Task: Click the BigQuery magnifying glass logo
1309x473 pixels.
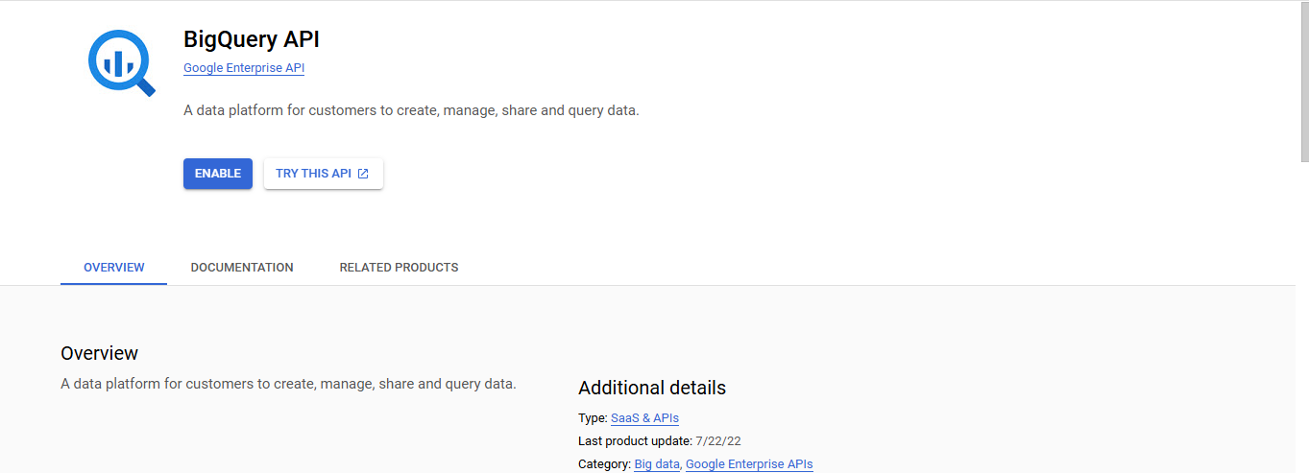Action: 121,63
